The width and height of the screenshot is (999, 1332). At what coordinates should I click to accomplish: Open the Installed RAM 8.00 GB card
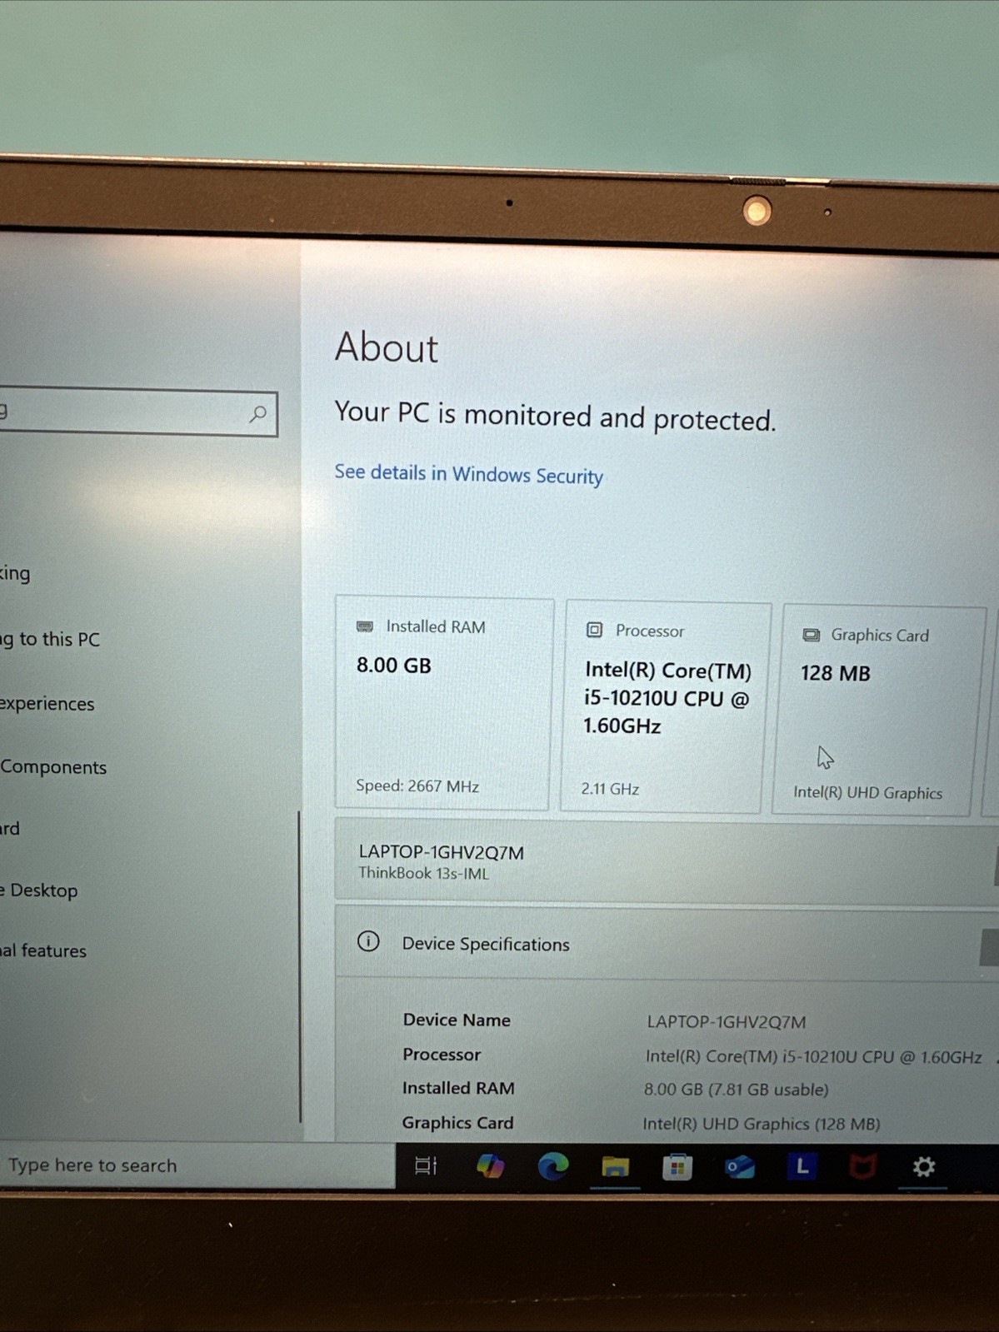[x=444, y=703]
